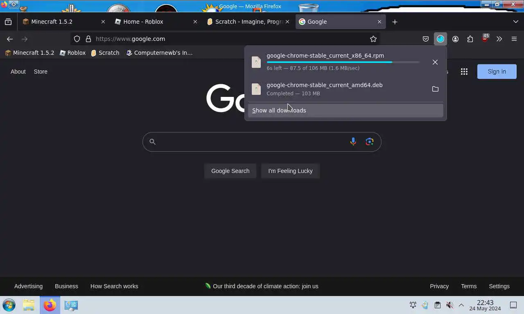Close the Google tab
Screen dimensions: 524x314
[379, 22]
